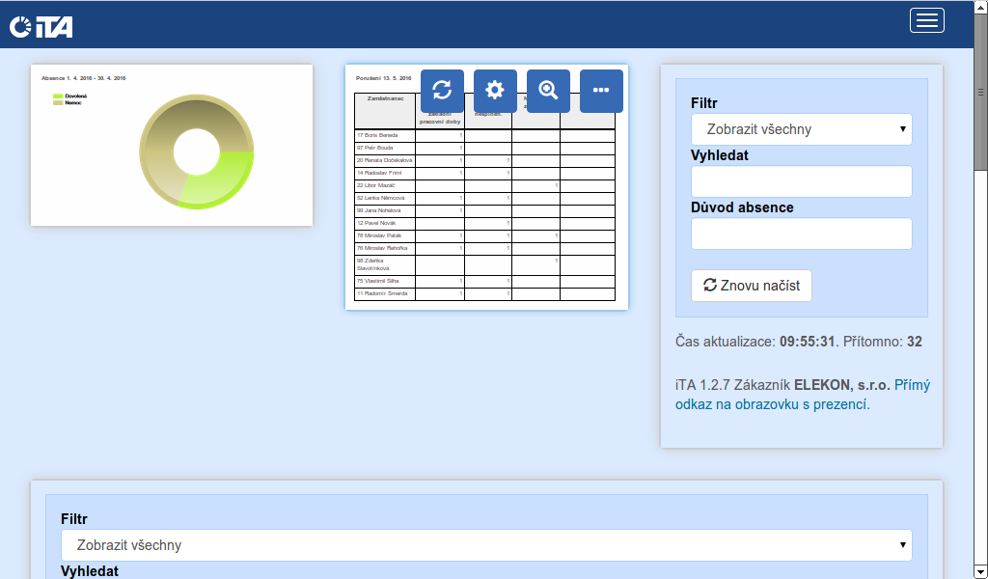The image size is (988, 579).
Task: Click the page scrollbar up arrow
Action: click(x=980, y=8)
